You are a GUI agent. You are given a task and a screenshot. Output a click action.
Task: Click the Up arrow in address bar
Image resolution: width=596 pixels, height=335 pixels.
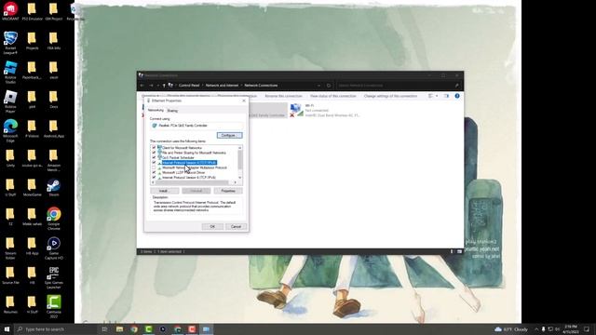tap(164, 86)
